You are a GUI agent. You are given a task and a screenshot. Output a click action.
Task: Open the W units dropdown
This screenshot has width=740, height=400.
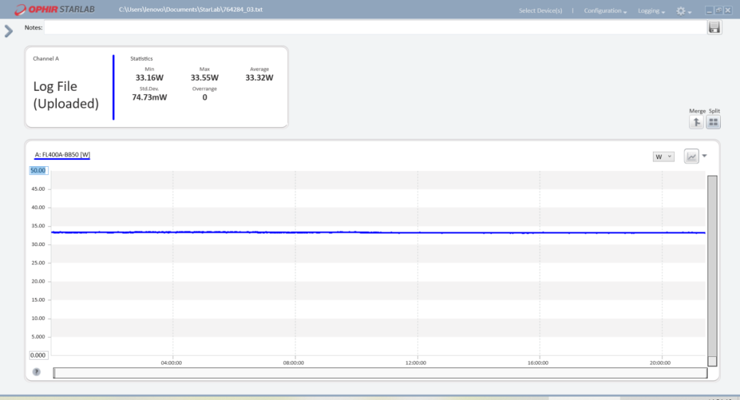click(663, 157)
